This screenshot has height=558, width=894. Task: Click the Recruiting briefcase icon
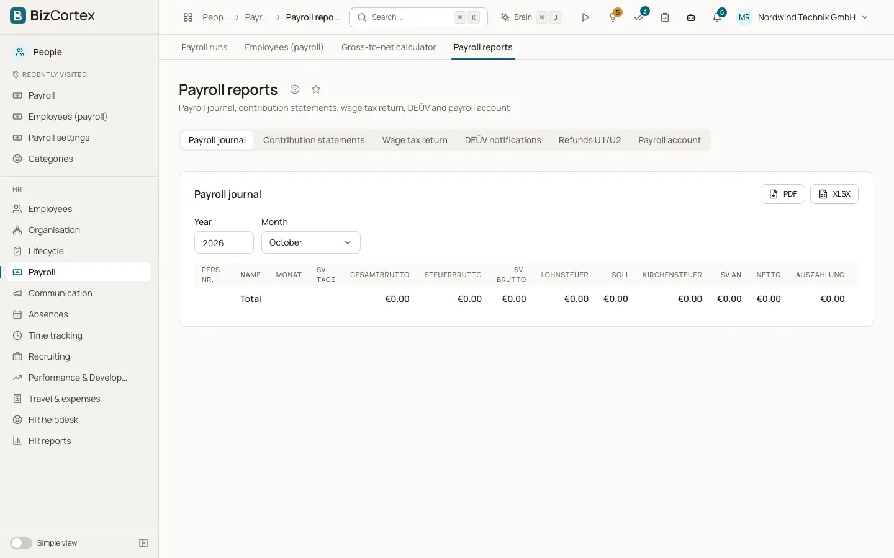pos(17,356)
